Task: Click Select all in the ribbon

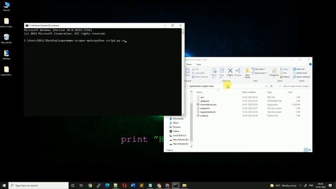Action: point(299,69)
